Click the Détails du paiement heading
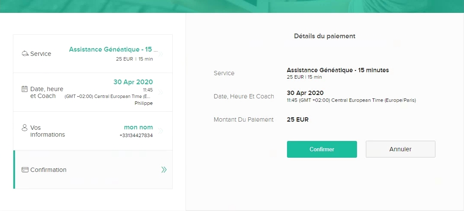464x211 pixels. tap(325, 36)
